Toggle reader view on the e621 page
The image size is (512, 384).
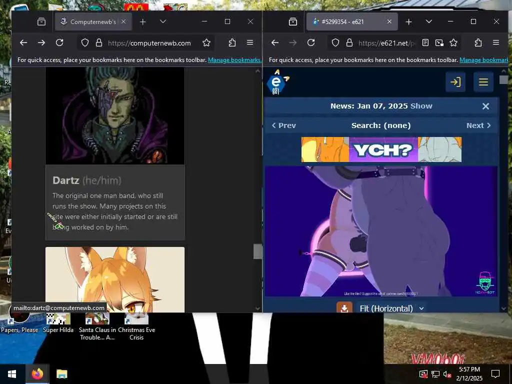click(x=425, y=43)
